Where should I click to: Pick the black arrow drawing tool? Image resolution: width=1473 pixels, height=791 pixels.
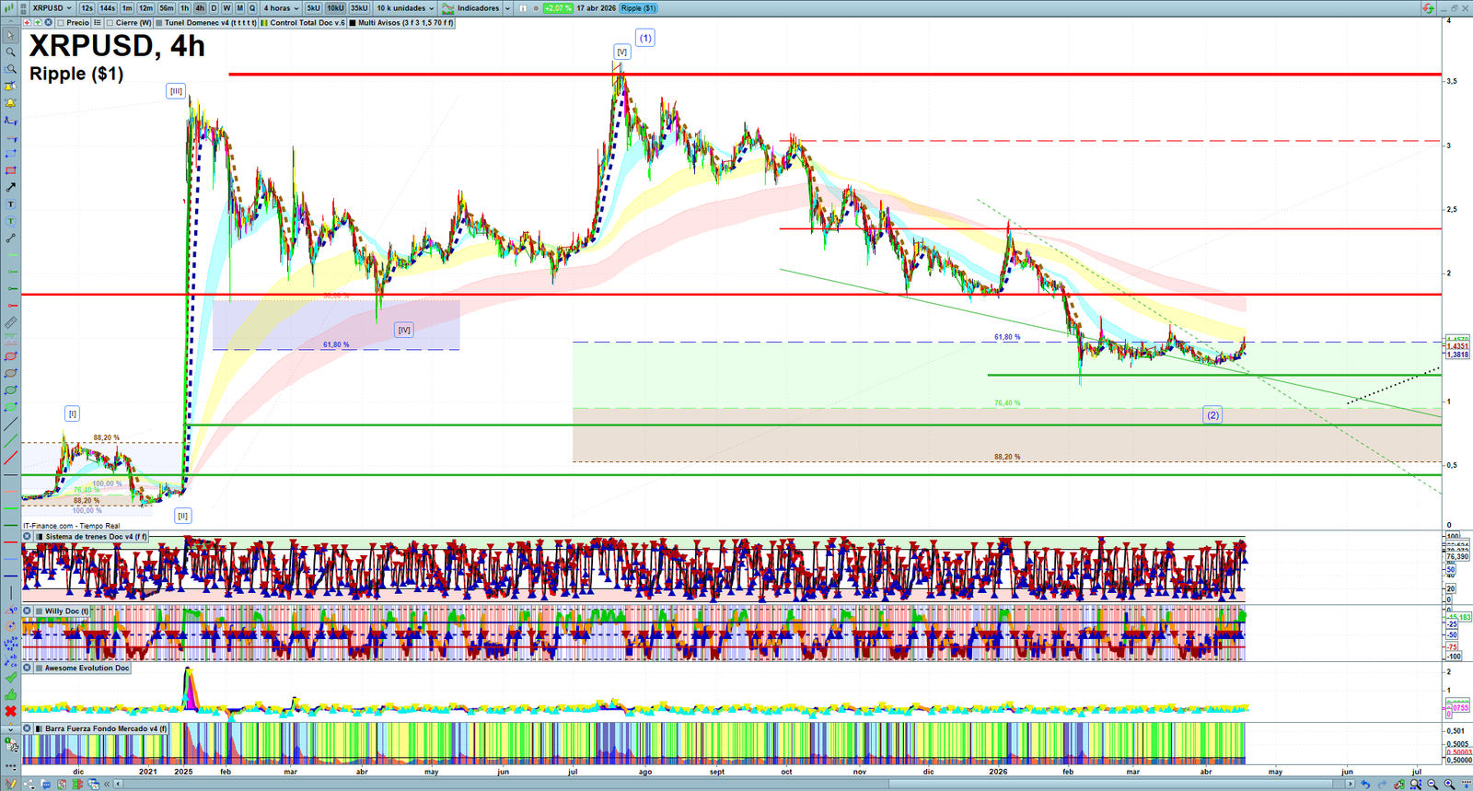(10, 188)
